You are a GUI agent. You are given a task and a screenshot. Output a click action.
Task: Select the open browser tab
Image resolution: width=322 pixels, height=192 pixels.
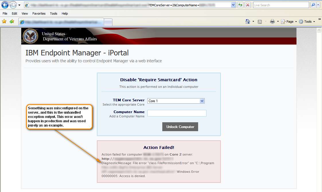[61, 22]
